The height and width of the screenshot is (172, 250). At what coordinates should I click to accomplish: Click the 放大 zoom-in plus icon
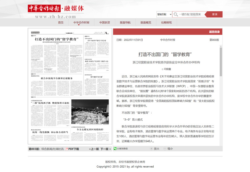point(151,149)
